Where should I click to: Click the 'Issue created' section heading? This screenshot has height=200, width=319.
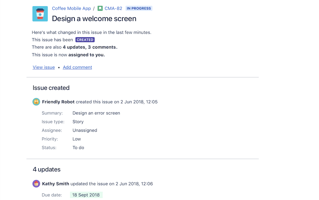click(51, 88)
